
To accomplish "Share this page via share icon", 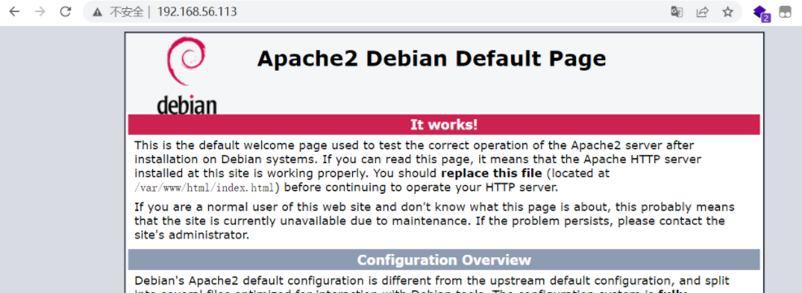I will (x=702, y=11).
